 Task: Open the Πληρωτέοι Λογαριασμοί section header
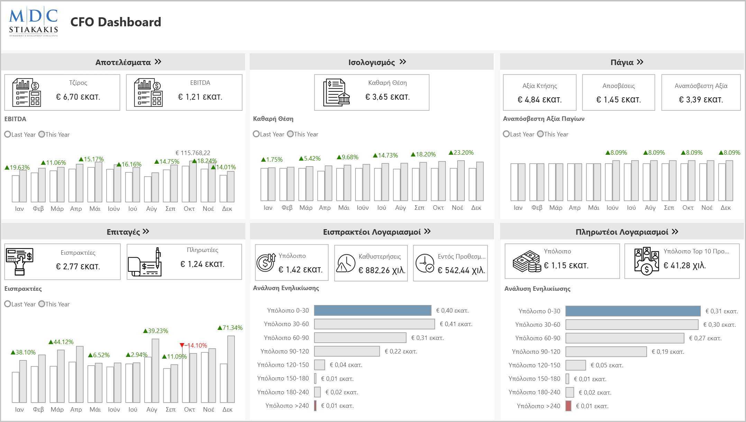pyautogui.click(x=622, y=232)
